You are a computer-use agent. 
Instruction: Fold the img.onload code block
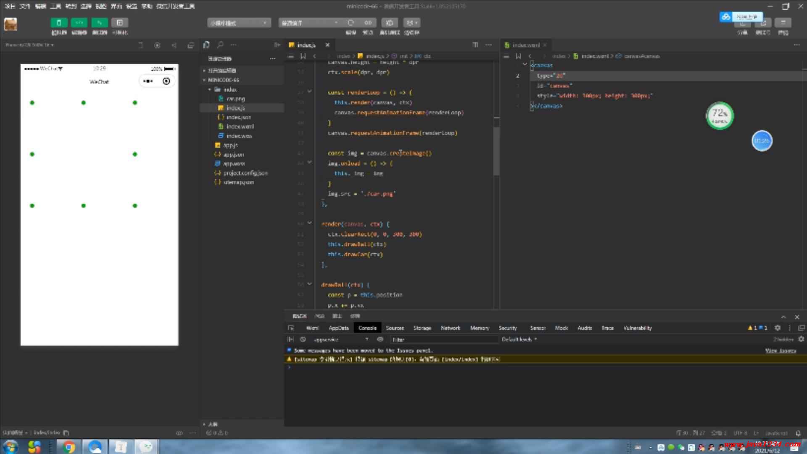point(310,163)
